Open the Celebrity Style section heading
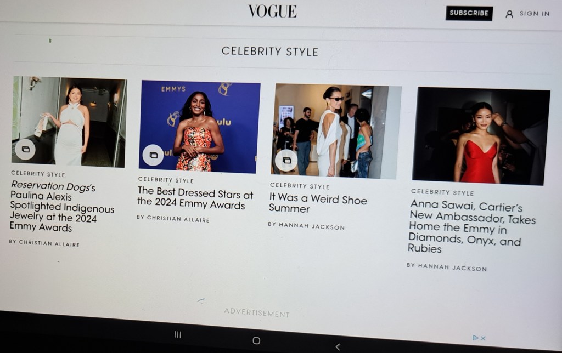Viewport: 562px width, 353px height. tap(269, 51)
